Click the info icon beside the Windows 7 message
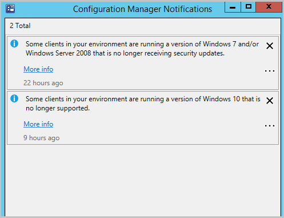 pyautogui.click(x=14, y=43)
